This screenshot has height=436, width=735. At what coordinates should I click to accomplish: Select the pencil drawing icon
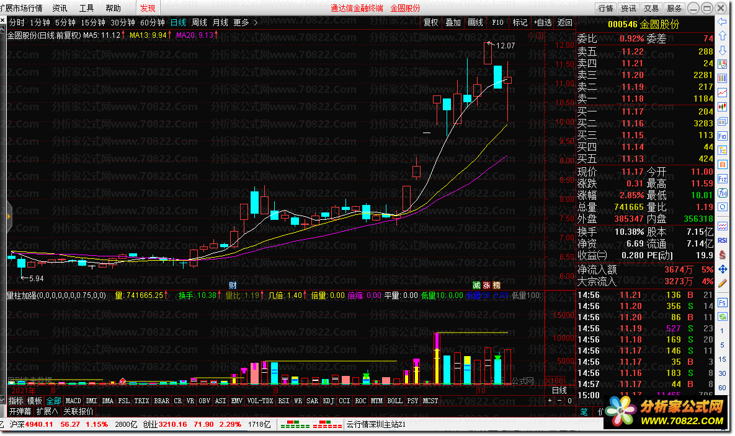[x=723, y=283]
